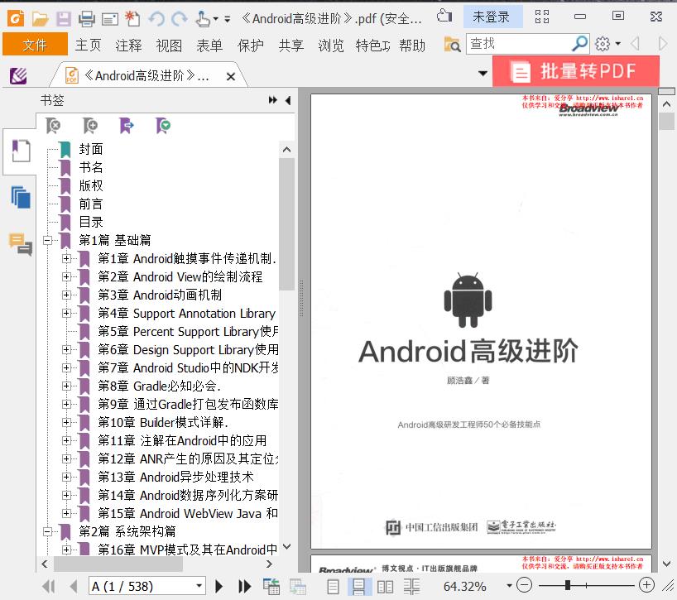Click zoom in plus button

[x=646, y=585]
